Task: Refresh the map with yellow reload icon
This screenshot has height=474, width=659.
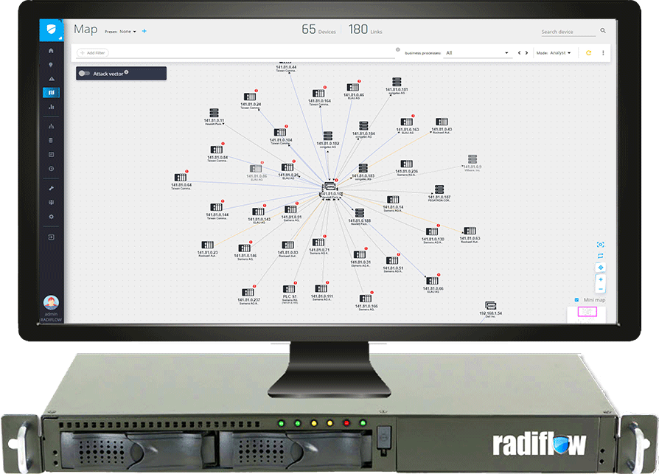Action: [x=588, y=53]
